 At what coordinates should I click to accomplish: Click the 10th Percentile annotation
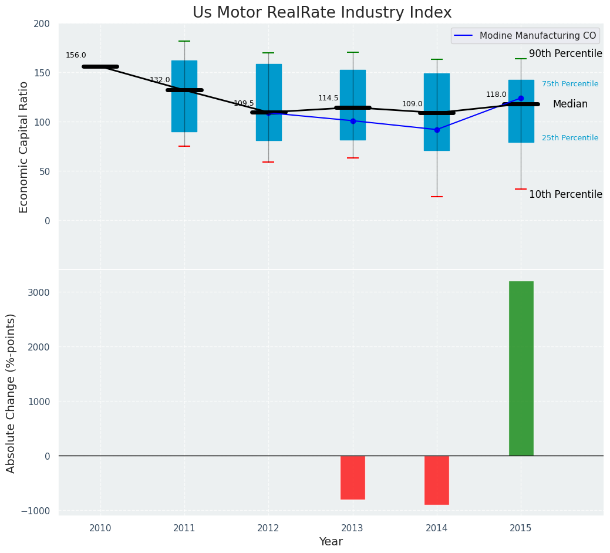565,194
